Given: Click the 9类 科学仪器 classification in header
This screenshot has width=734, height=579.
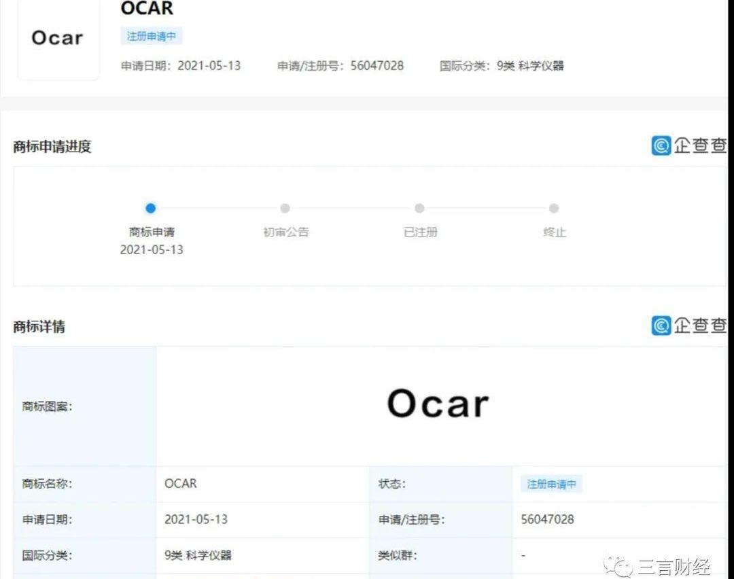Looking at the screenshot, I should [530, 66].
